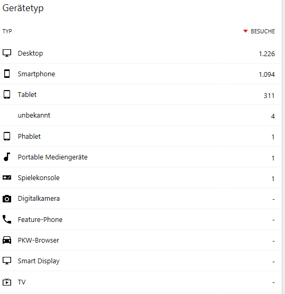Screen dimensions: 285x294
Task: Open the Desktop row label
Action: click(x=30, y=54)
